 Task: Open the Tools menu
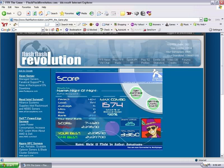pos(36,7)
